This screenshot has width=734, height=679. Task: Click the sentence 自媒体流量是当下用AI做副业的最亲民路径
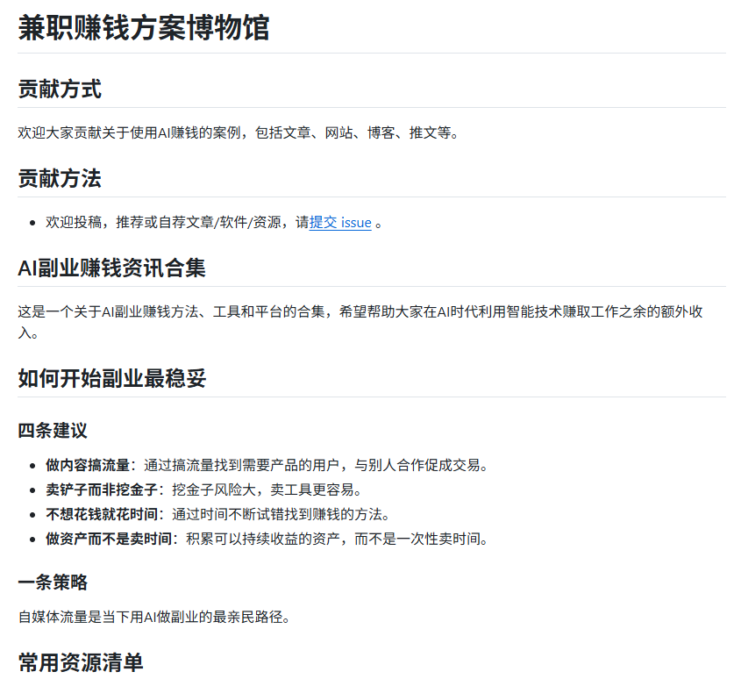pyautogui.click(x=154, y=617)
